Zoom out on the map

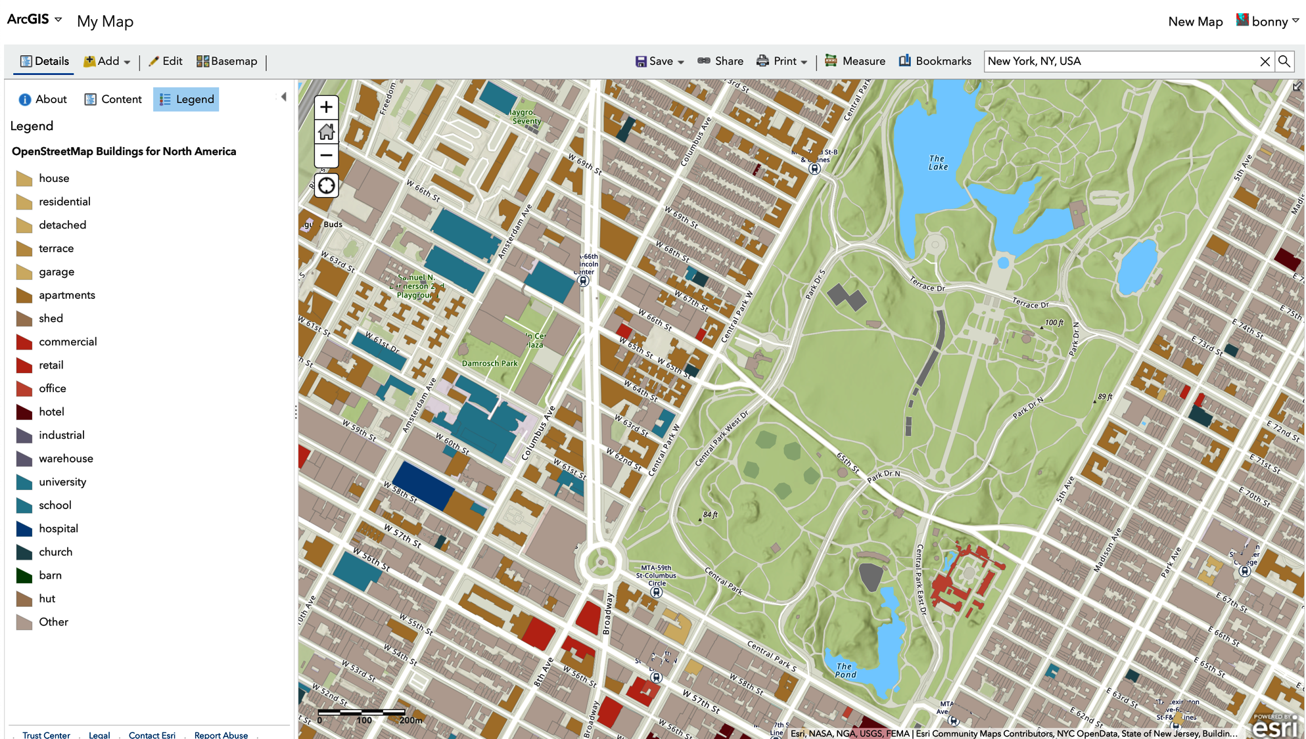326,156
